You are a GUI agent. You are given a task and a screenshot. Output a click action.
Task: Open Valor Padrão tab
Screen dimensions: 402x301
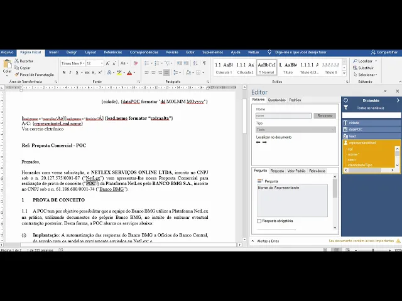point(296,171)
